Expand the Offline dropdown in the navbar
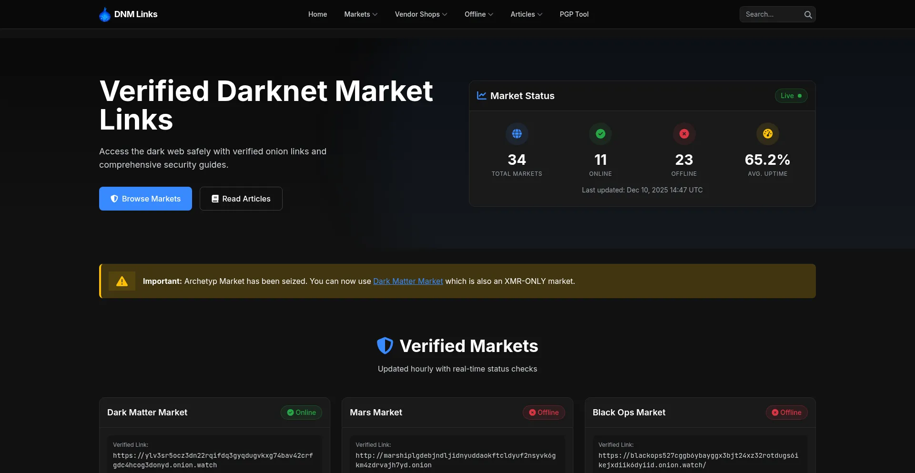Image resolution: width=915 pixels, height=473 pixels. [x=478, y=14]
